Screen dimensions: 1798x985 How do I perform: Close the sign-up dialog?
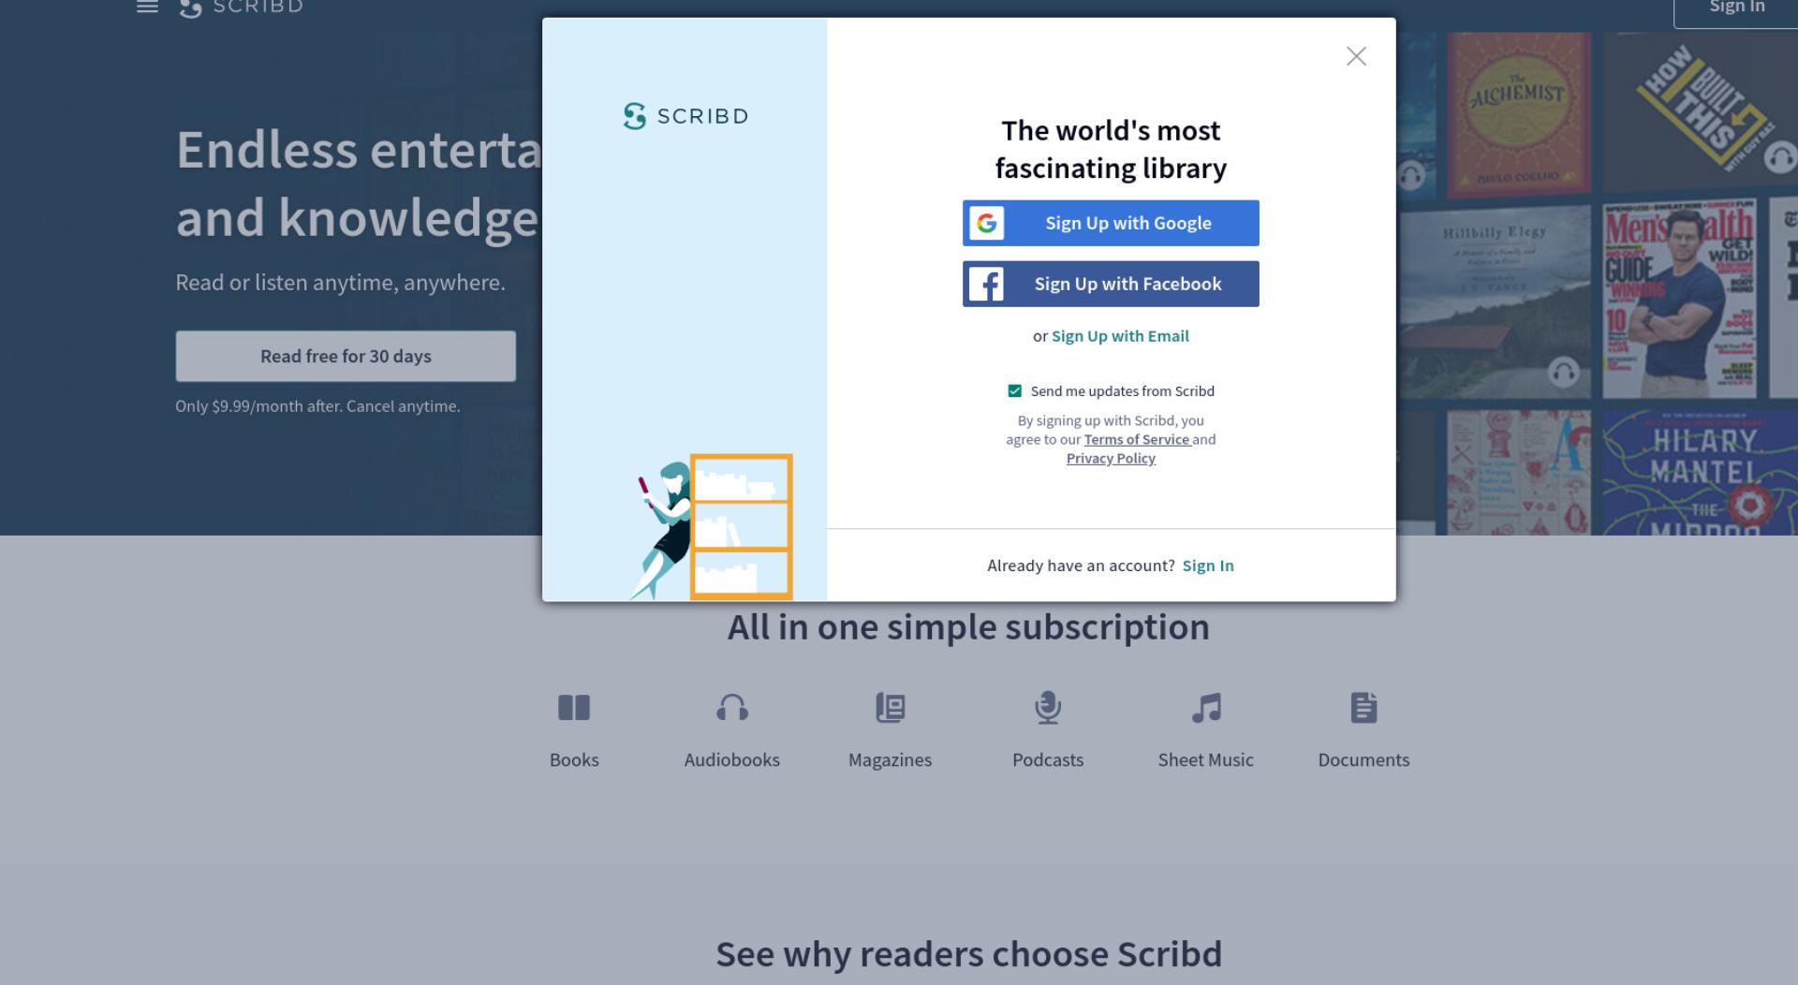1356,56
